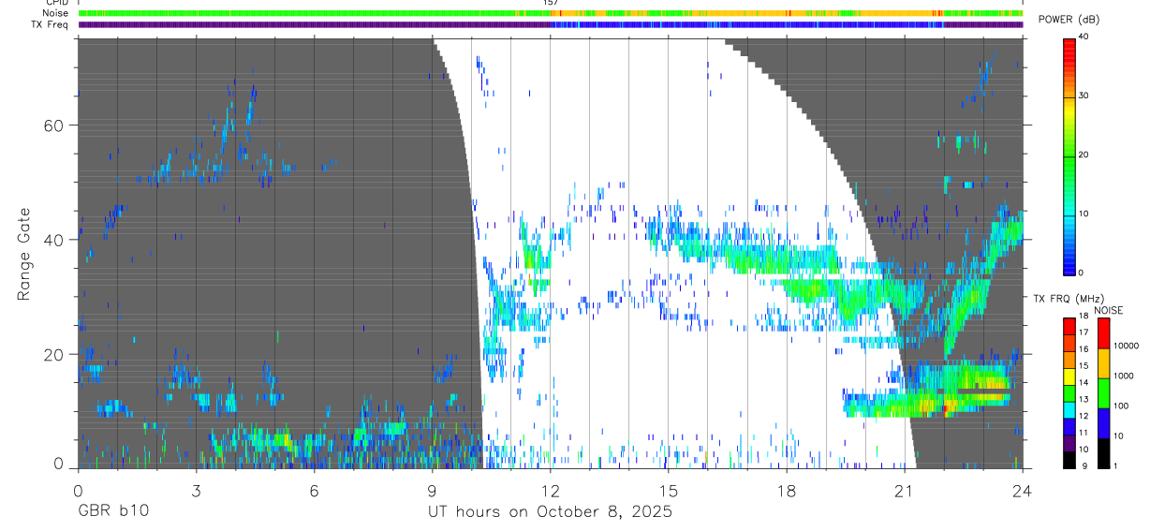The height and width of the screenshot is (531, 1150).
Task: Click the 10 label on TX FRQ legend
Action: point(1083,450)
